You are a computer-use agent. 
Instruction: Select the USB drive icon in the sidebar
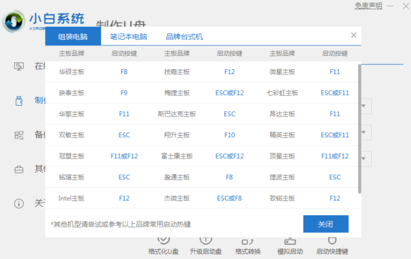coord(19,101)
